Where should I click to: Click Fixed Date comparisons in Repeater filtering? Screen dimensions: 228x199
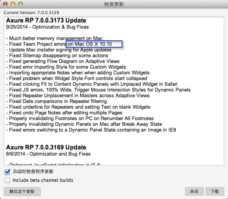click(x=56, y=101)
